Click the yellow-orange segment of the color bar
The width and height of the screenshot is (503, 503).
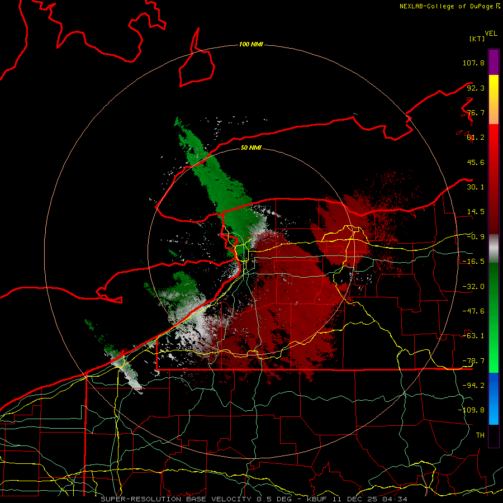pos(493,99)
